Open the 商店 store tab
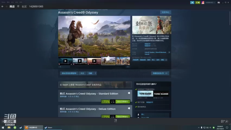Image resolution: width=231 pixels, height=130 pixels. 12,6
